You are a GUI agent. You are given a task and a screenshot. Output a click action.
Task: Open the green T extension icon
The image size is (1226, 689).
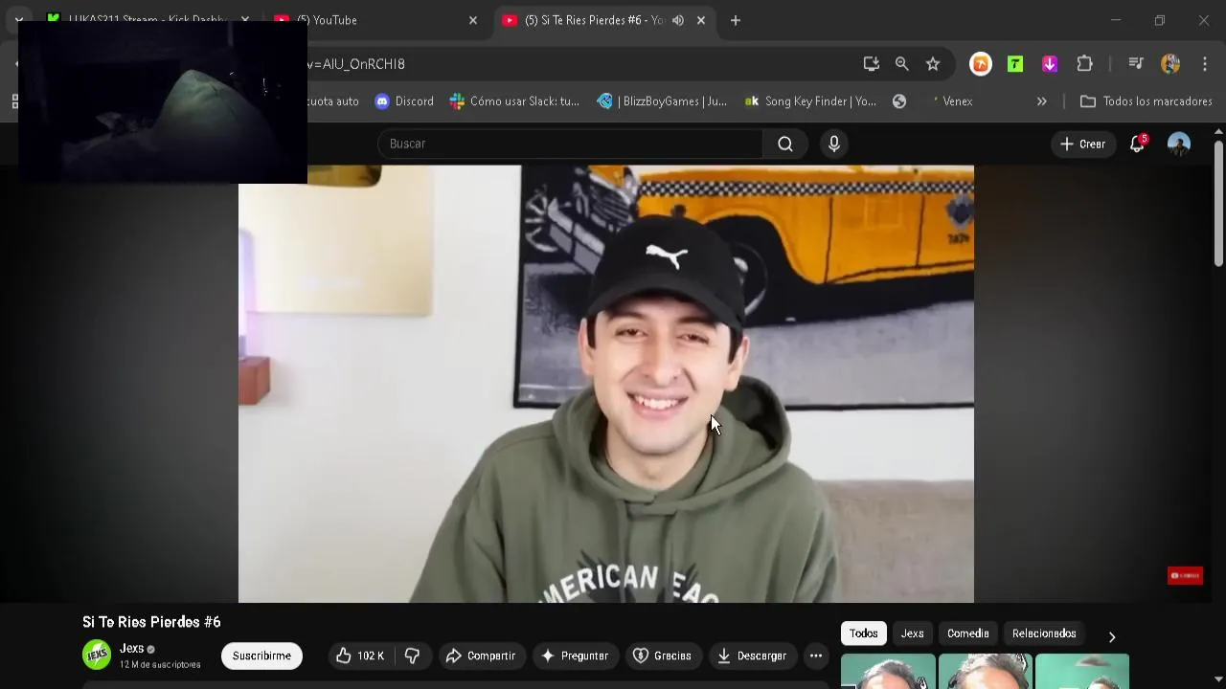[x=1015, y=64]
